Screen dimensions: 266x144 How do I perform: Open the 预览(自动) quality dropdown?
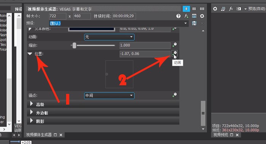pyautogui.click(x=255, y=9)
